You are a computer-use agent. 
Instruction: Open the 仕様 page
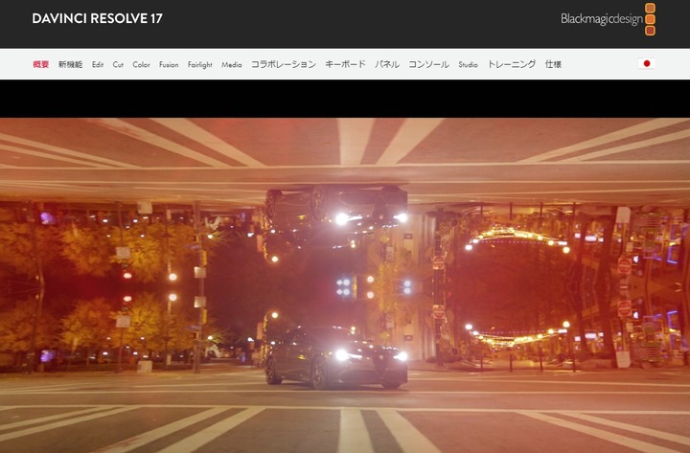553,64
